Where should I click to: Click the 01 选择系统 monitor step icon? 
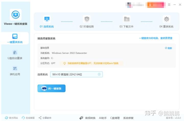coord(47,19)
